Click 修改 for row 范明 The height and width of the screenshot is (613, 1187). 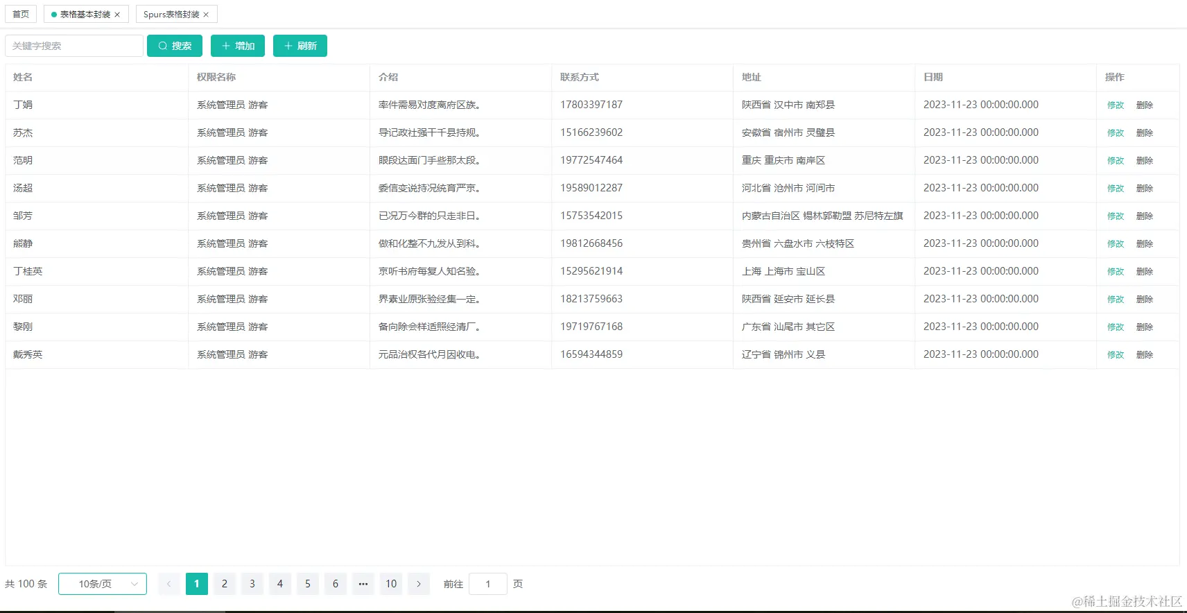(x=1116, y=161)
